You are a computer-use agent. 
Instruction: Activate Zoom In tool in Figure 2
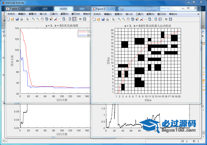(119, 19)
